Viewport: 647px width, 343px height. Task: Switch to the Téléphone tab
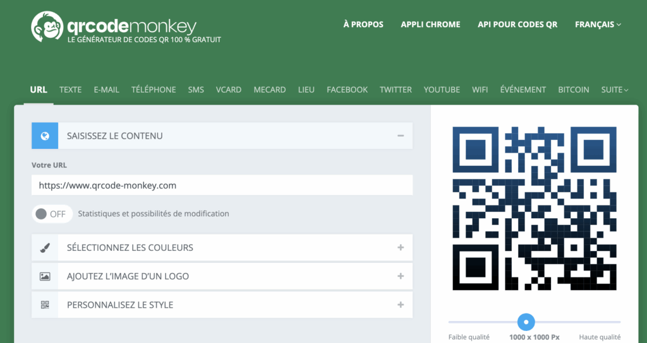[x=154, y=90]
